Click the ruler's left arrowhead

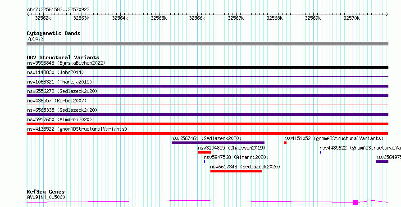pos(28,14)
